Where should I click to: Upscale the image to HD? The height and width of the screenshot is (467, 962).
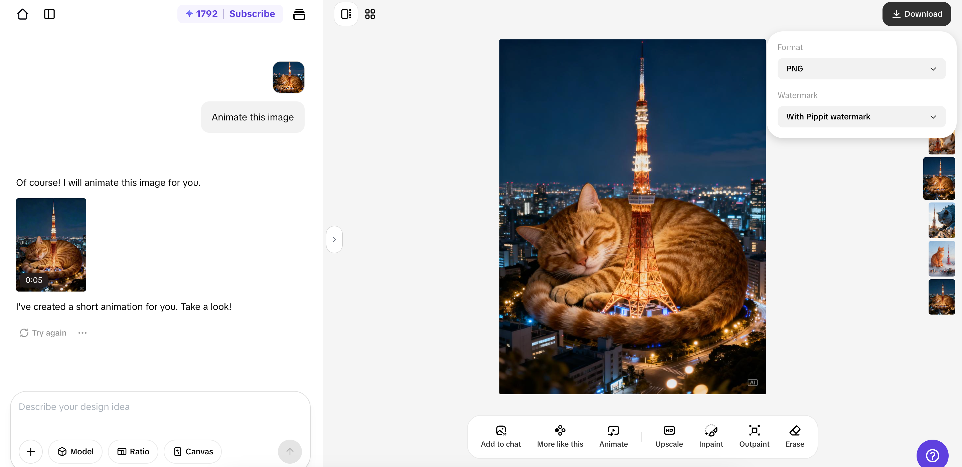pyautogui.click(x=669, y=436)
